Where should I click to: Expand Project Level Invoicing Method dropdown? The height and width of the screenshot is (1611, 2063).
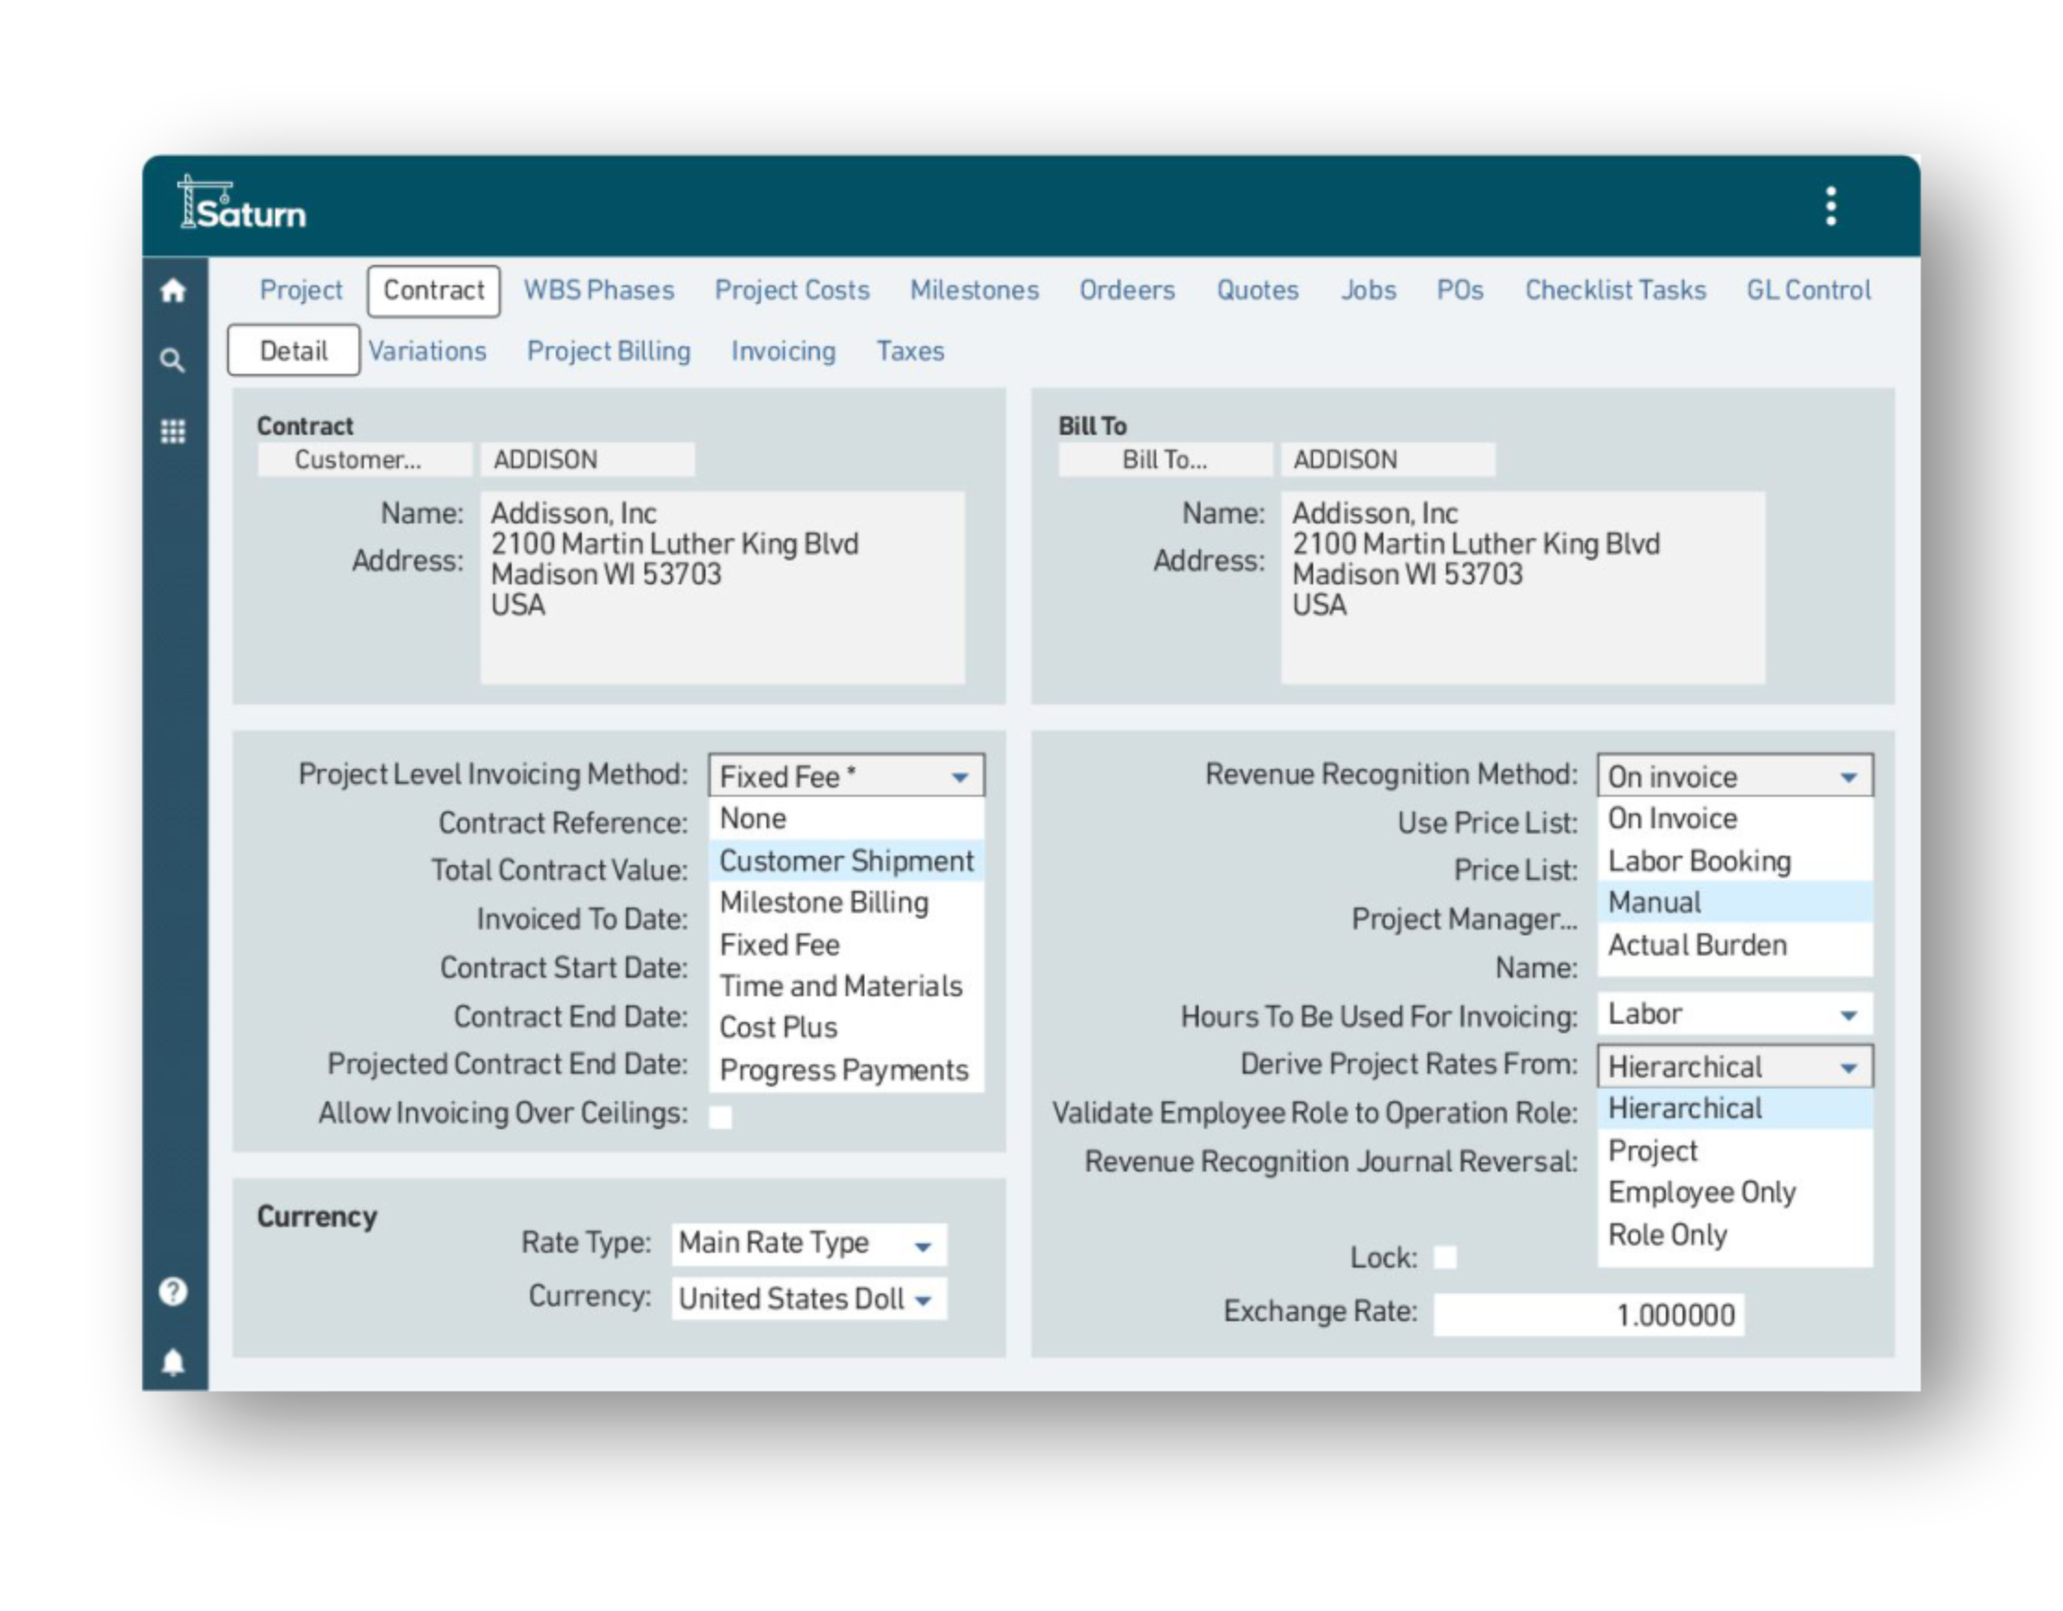pos(959,776)
